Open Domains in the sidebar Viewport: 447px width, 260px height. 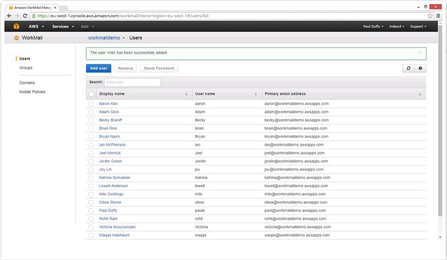(27, 83)
